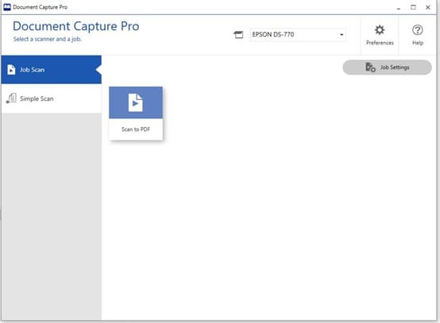Click the scanner icon beside the device list
This screenshot has height=323, width=440.
coord(238,35)
